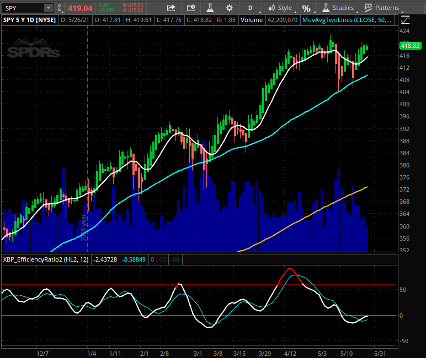Open chart settings gear icon

pos(229,8)
